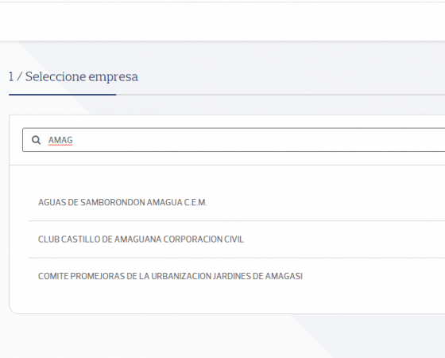Click the magnifying glass search icon

36,140
